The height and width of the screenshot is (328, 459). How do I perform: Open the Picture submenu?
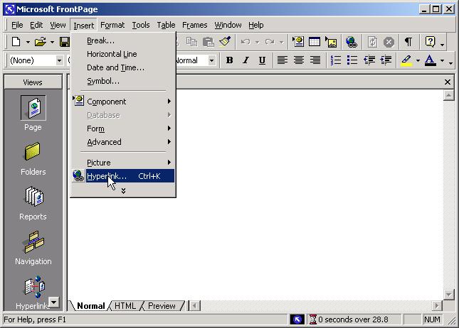coord(123,163)
